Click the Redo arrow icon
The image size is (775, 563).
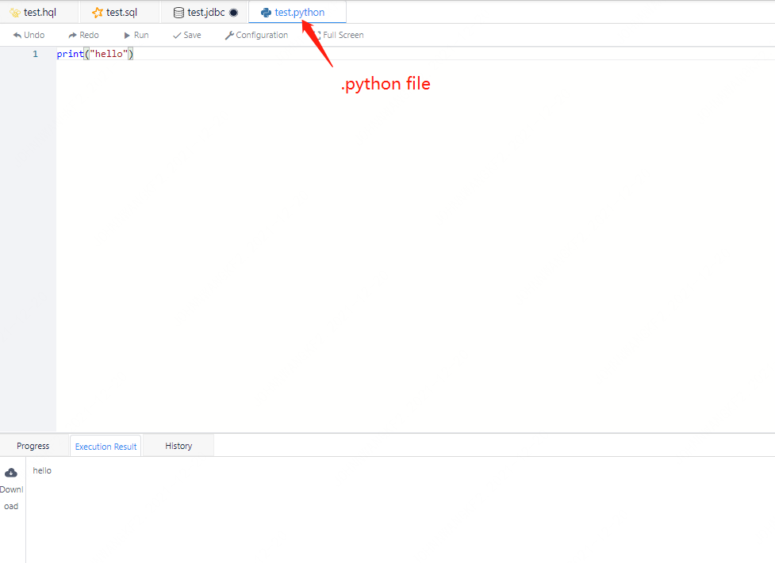[72, 36]
